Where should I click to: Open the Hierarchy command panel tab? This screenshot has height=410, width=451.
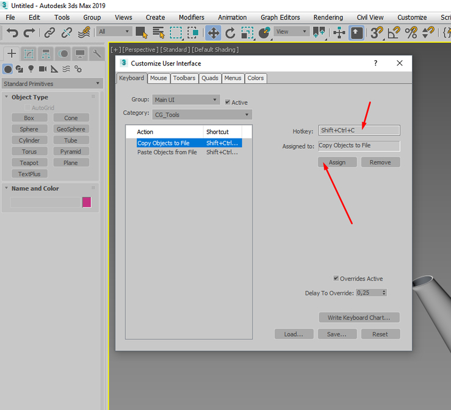click(x=46, y=54)
